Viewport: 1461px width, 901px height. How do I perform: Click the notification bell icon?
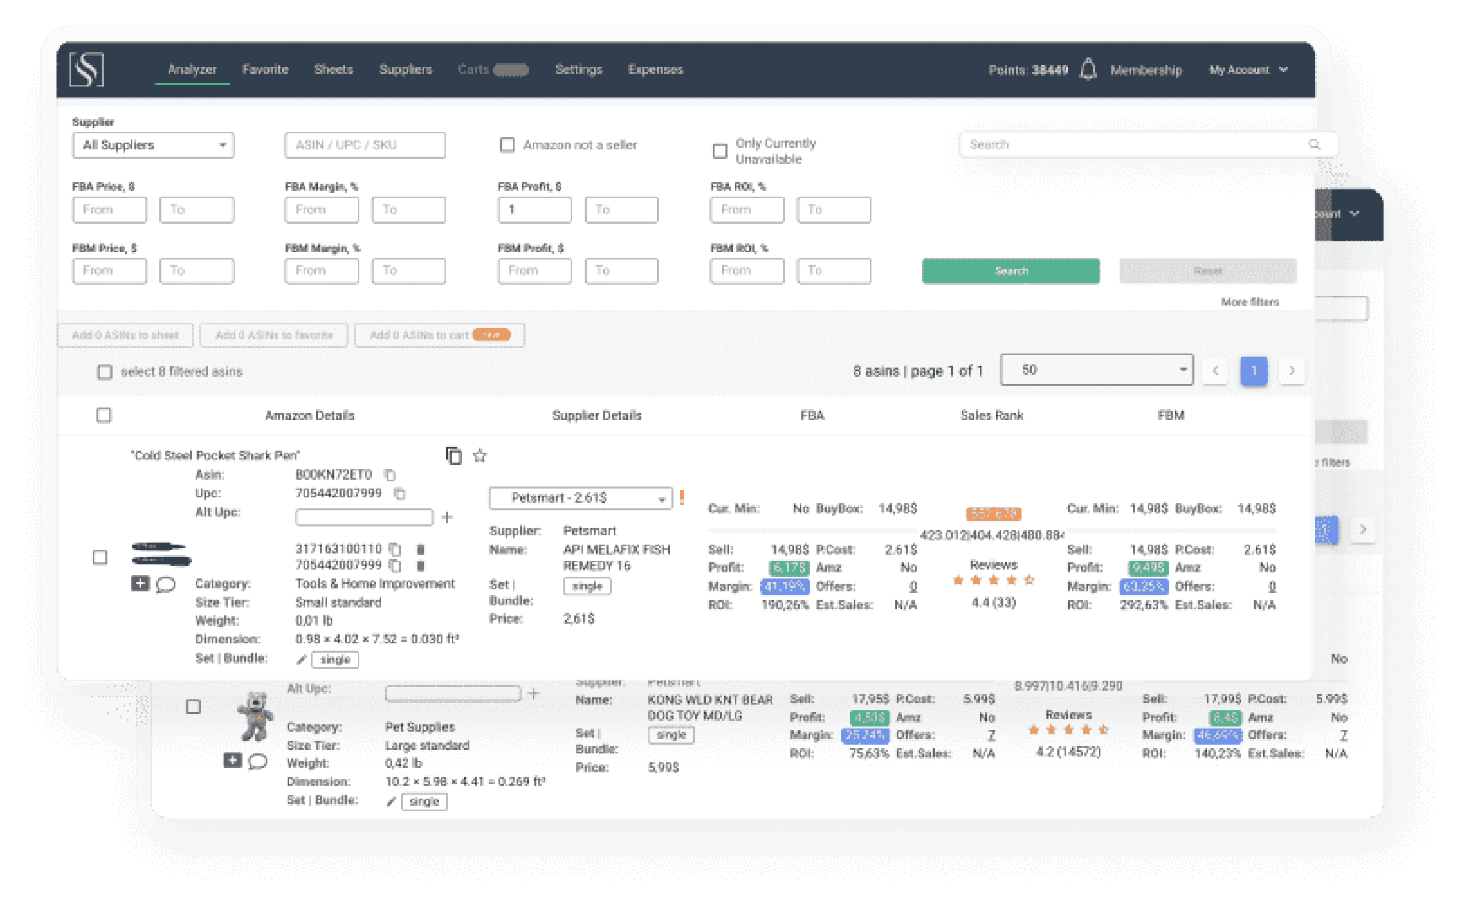click(x=1088, y=69)
